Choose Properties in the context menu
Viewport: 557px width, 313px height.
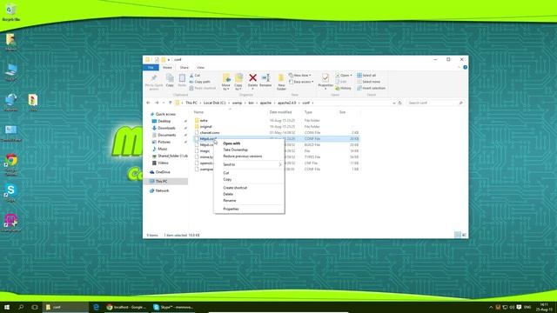[x=231, y=209]
